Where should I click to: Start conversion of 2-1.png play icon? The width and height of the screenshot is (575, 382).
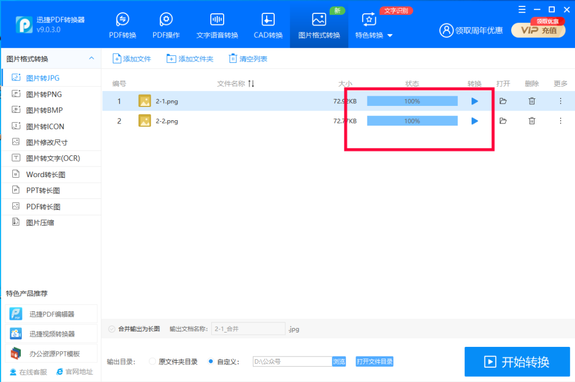[x=474, y=101]
